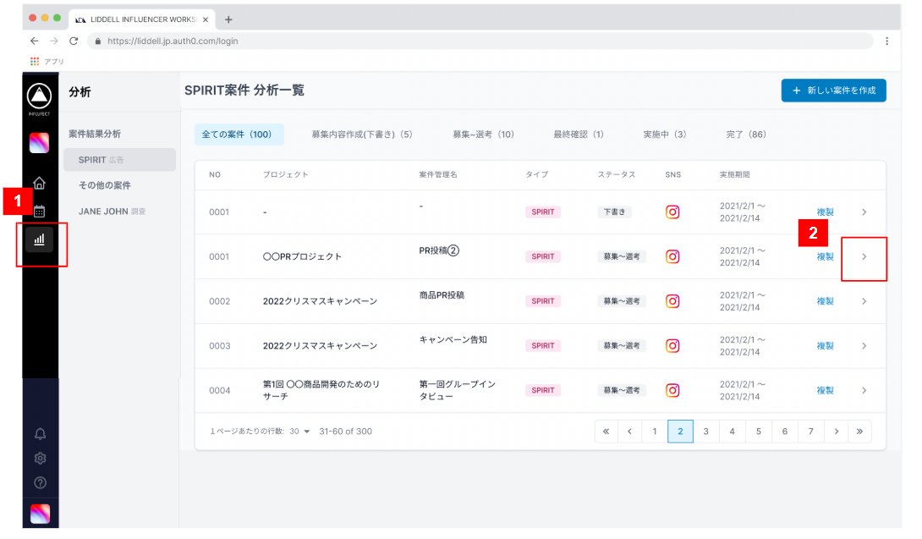922x539 pixels.
Task: Open the アプリ apps grid icon
Action: [x=35, y=61]
